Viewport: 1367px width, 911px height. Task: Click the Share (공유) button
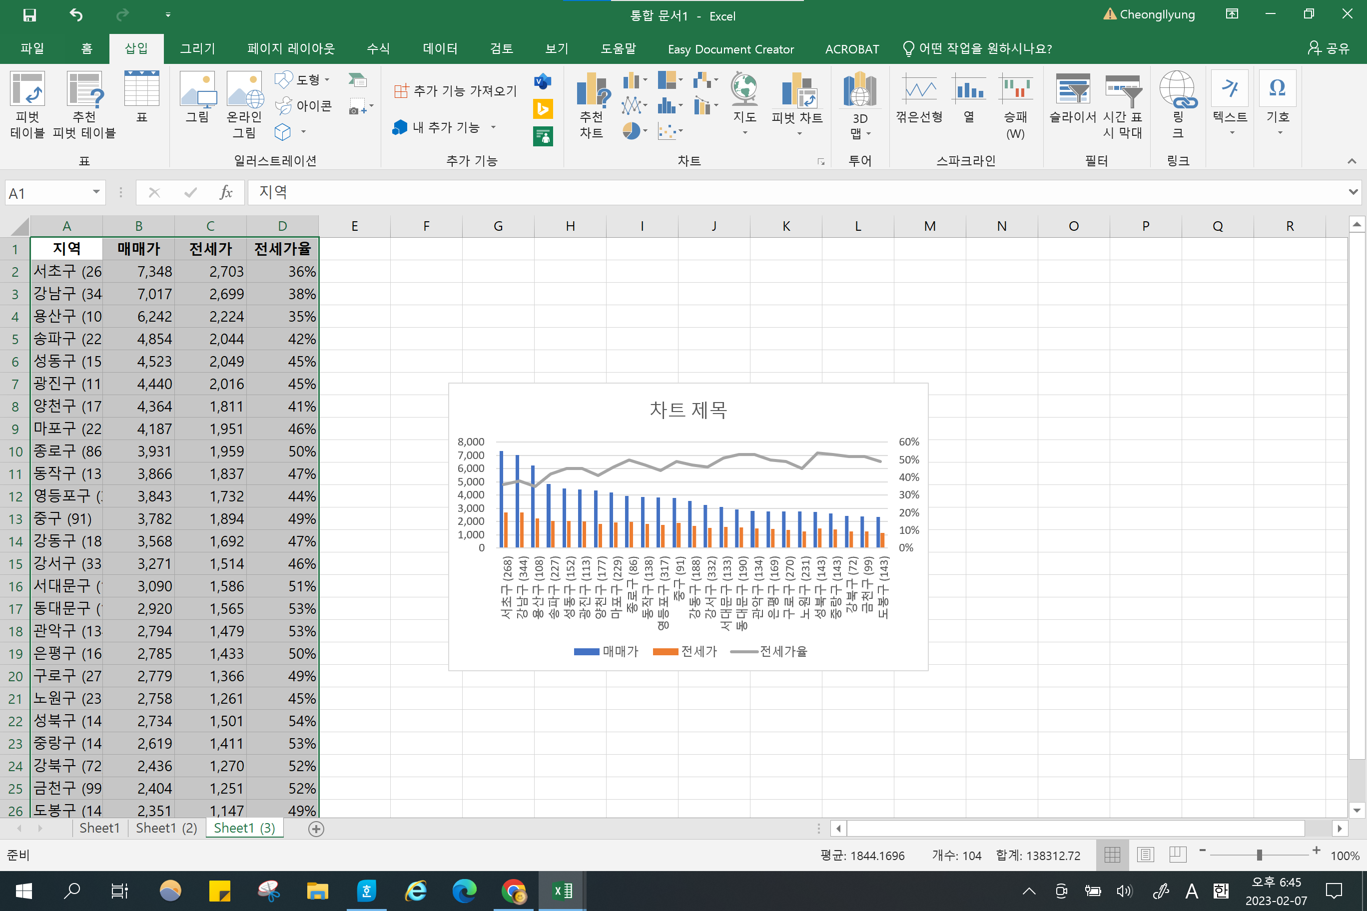[x=1329, y=49]
